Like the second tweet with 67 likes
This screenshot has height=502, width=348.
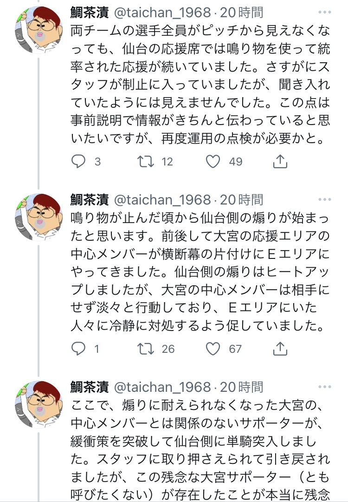click(x=213, y=348)
